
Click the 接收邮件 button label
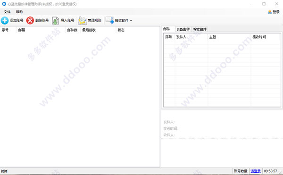[x=122, y=20]
